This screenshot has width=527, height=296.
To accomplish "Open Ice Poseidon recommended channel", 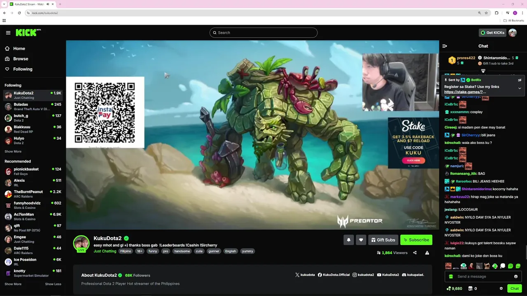I will 33,262.
